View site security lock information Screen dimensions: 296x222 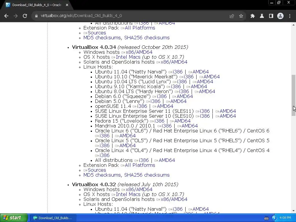pos(36,16)
